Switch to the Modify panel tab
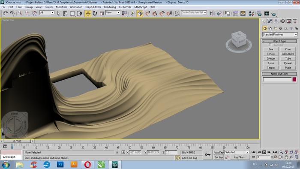300x169 pixels. pos(270,21)
